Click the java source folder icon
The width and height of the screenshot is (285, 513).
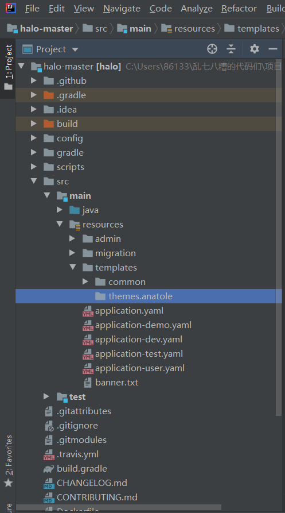[75, 210]
